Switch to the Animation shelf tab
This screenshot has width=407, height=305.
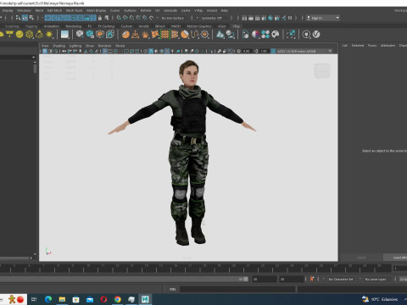pos(52,26)
